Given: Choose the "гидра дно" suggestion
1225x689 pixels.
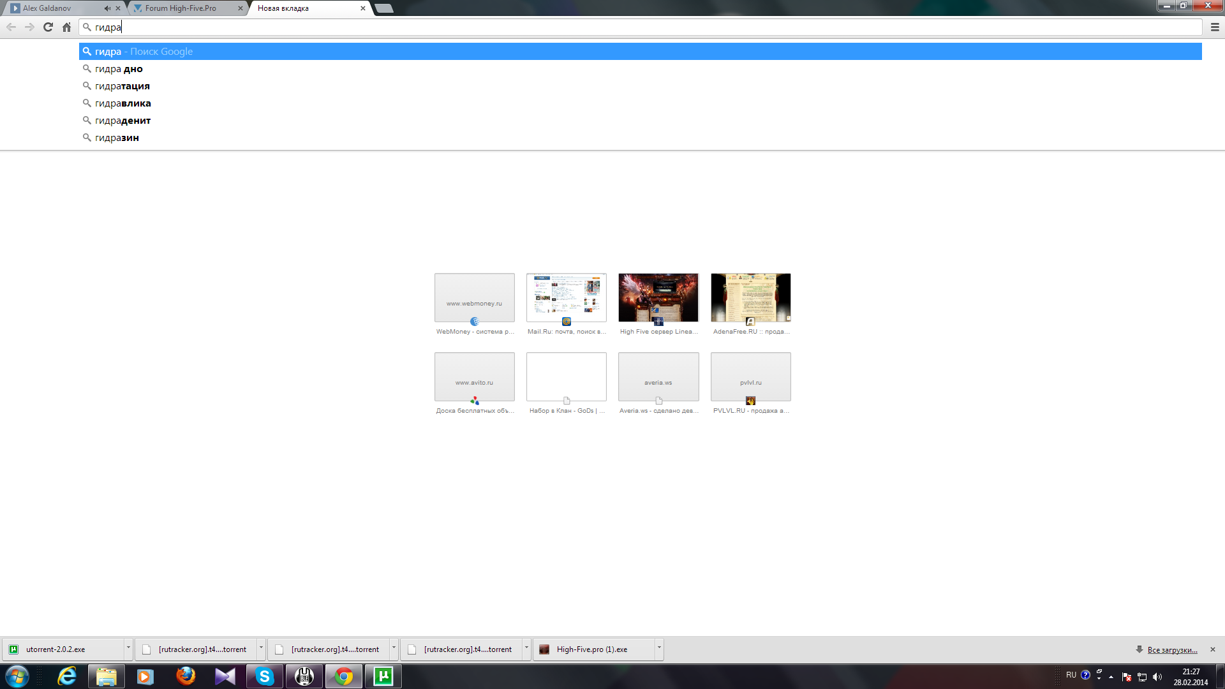Looking at the screenshot, I should pyautogui.click(x=119, y=69).
